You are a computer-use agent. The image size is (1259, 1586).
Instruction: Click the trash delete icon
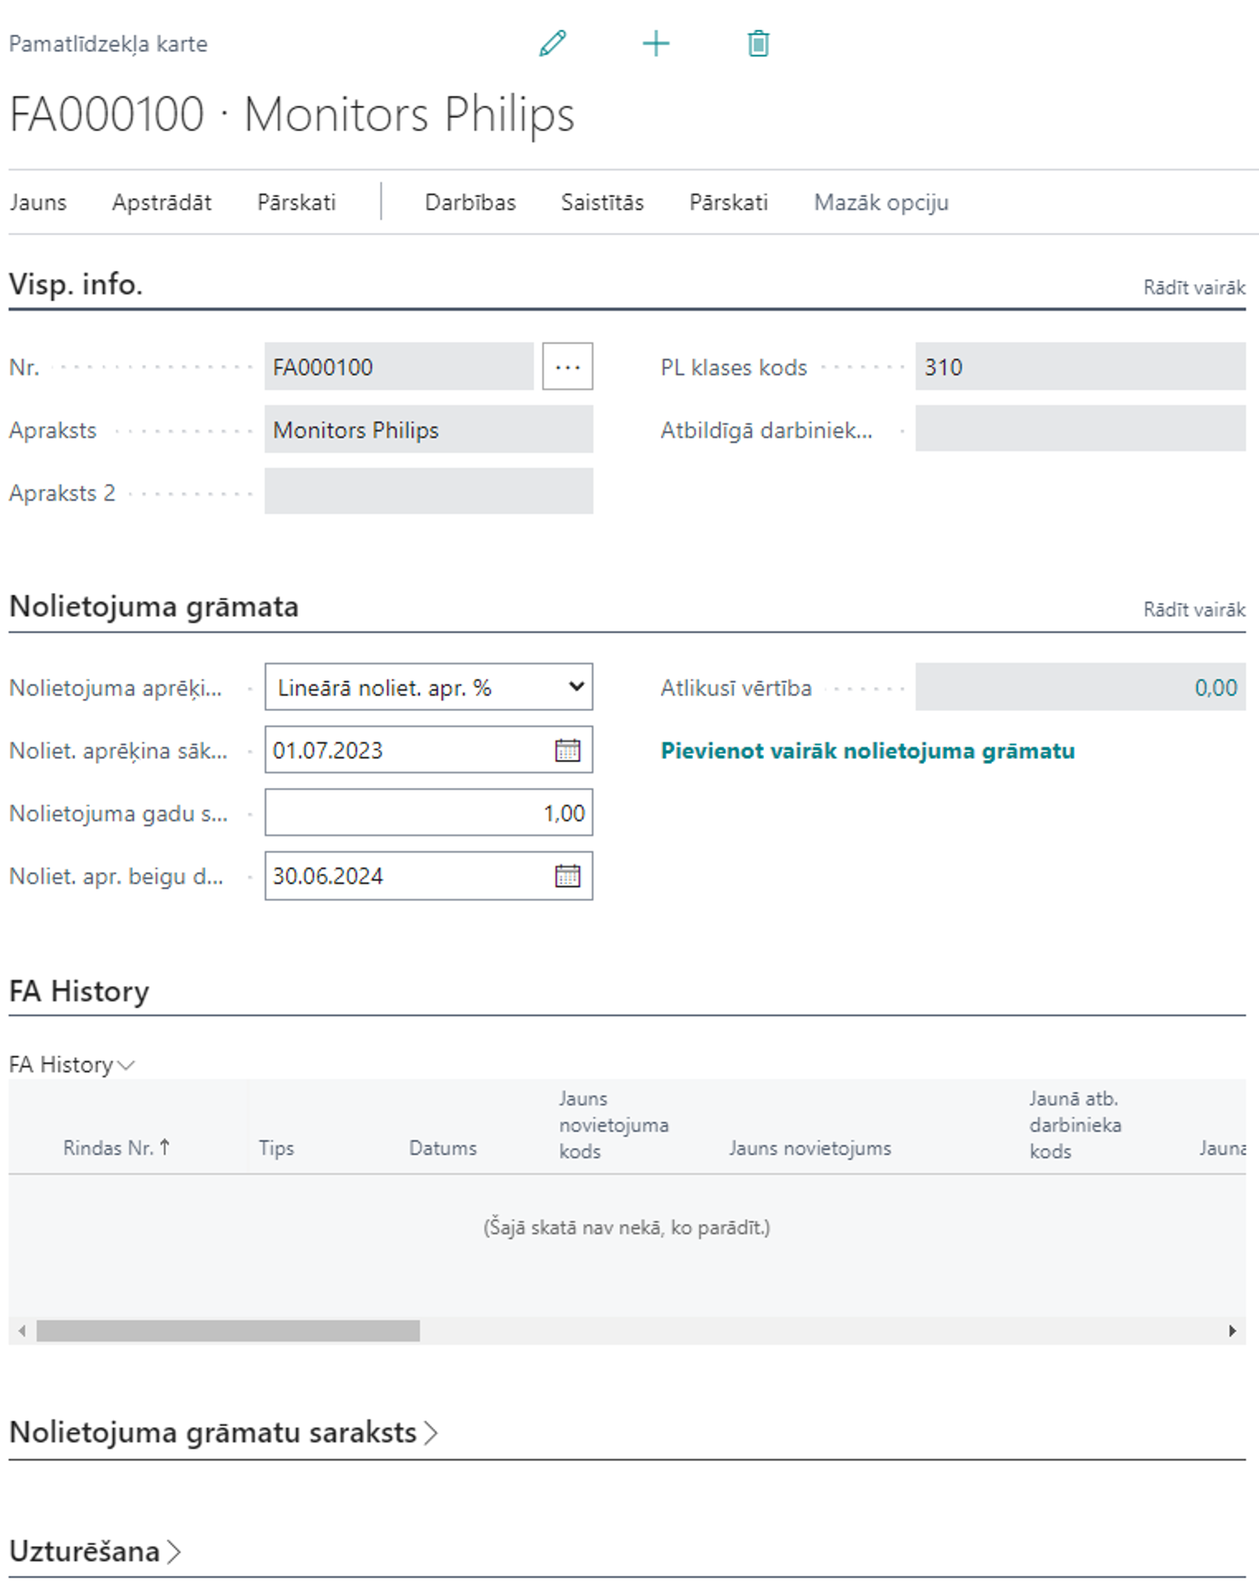(758, 43)
